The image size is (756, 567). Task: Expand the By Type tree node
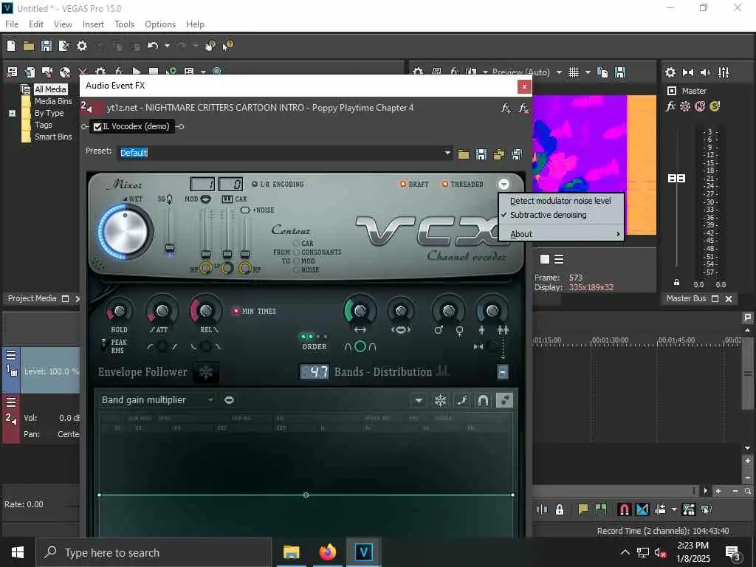[12, 113]
